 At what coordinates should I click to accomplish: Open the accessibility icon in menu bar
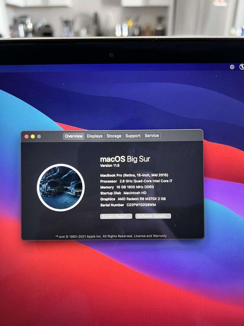(x=242, y=67)
